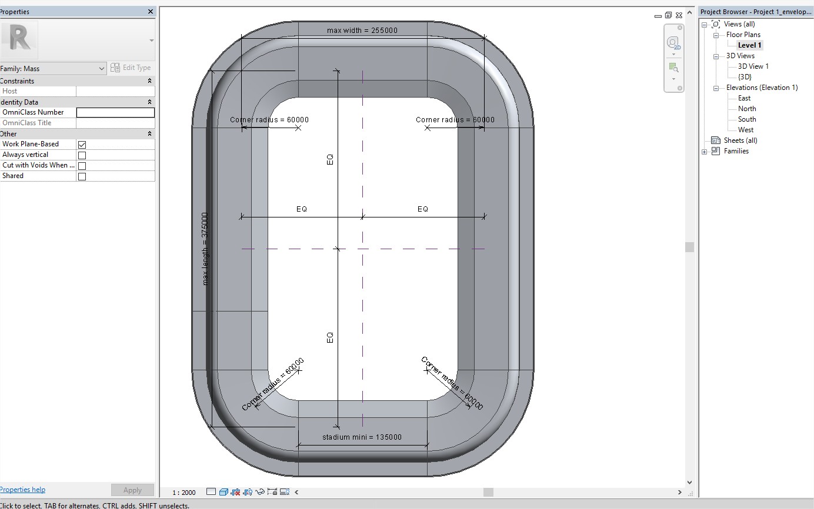Image resolution: width=814 pixels, height=509 pixels.
Task: Select Level 1 floor plan
Action: pyautogui.click(x=749, y=45)
